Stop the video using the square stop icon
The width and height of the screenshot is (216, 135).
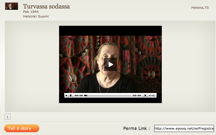[71, 96]
